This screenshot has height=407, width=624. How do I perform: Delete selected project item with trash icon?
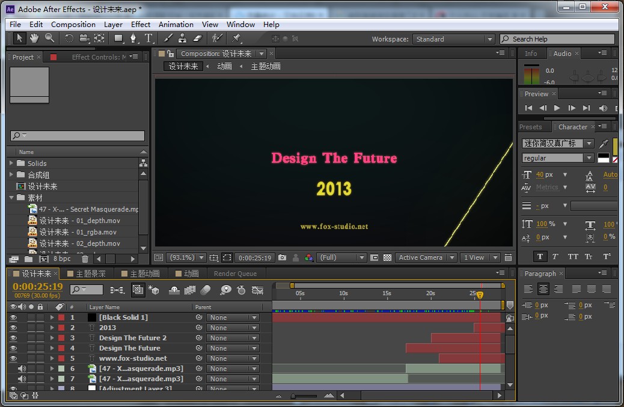[85, 259]
